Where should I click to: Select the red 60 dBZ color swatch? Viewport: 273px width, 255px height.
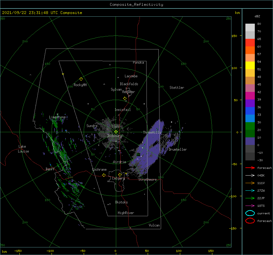point(250,43)
